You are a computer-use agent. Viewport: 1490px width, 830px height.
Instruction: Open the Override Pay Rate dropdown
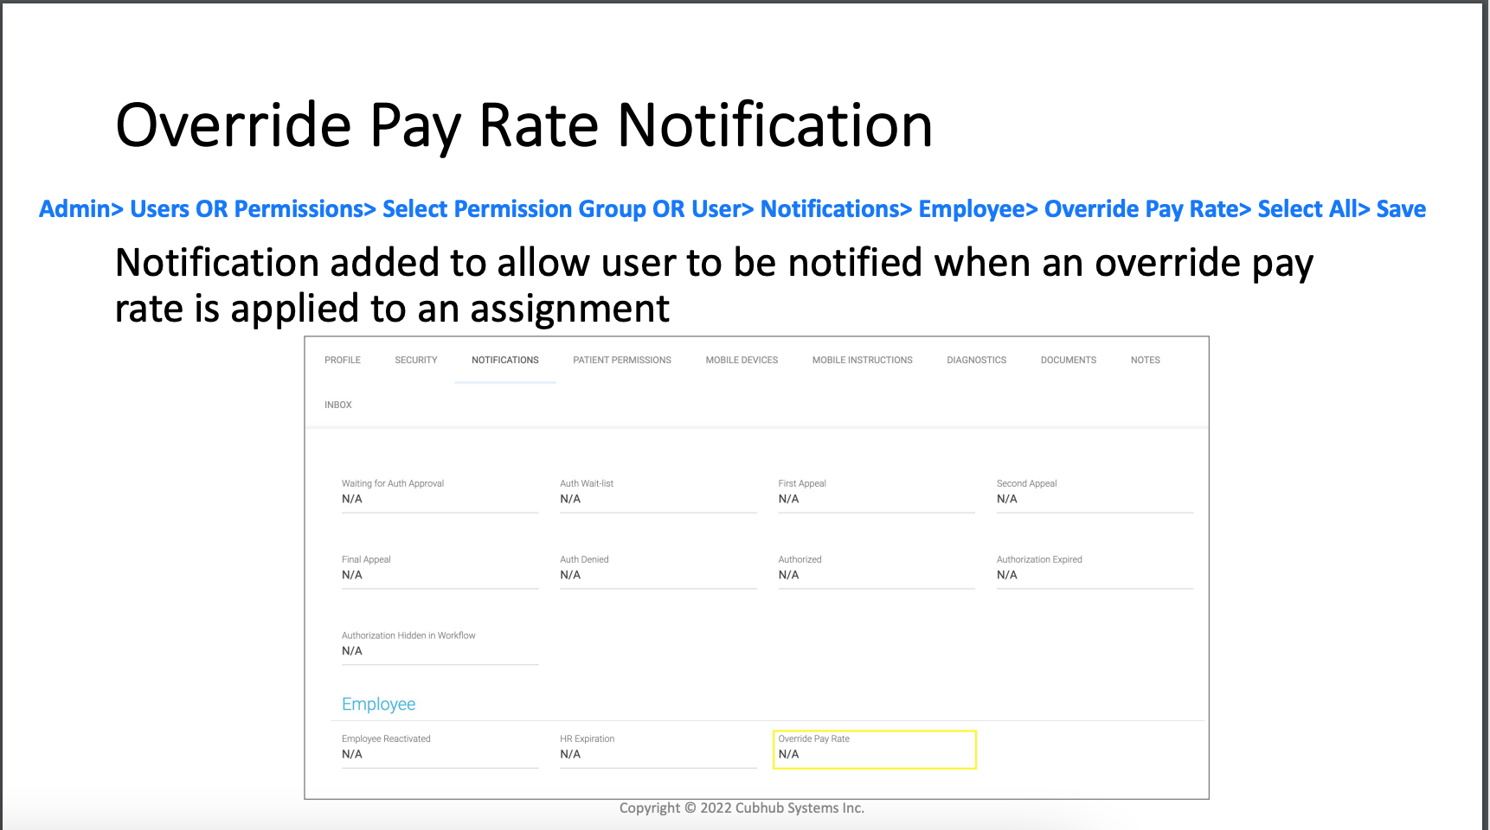tap(875, 750)
